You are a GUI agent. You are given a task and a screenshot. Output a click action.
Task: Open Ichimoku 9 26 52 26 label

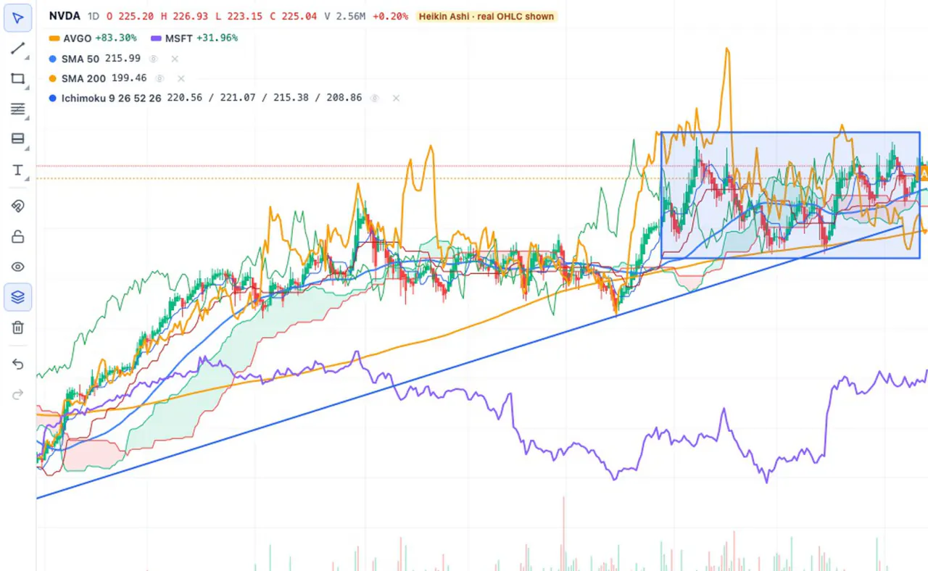click(x=111, y=98)
